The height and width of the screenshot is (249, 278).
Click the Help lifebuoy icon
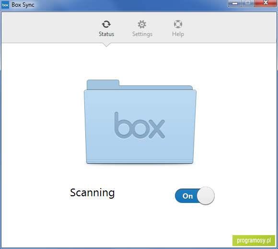(178, 24)
